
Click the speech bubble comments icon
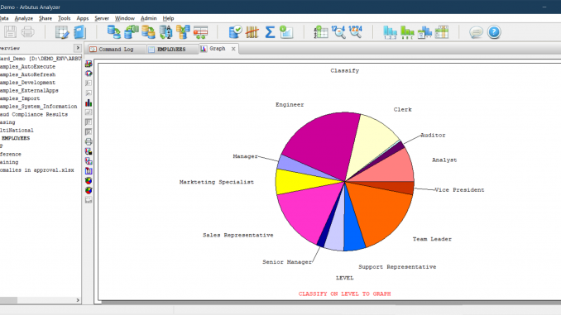tap(477, 32)
